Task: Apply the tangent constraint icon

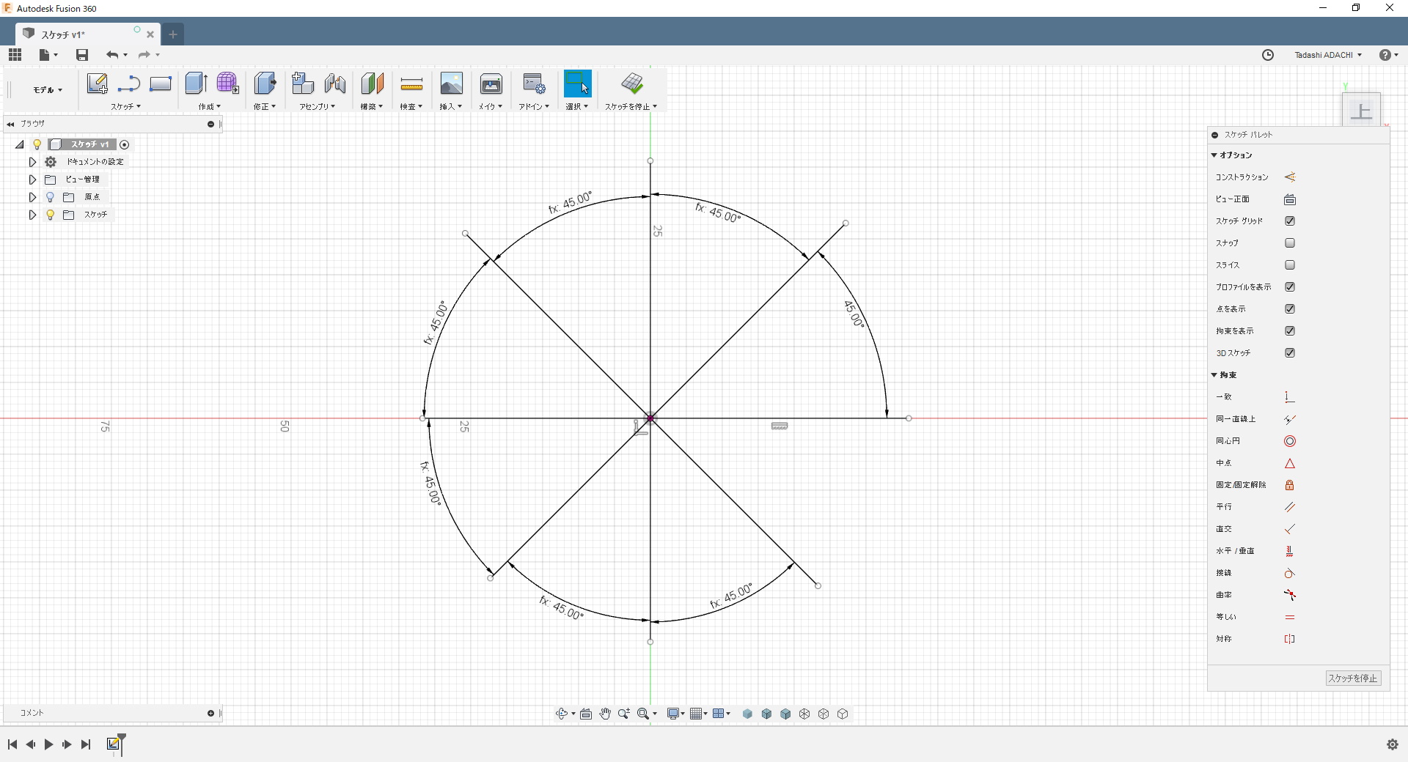Action: (1289, 573)
